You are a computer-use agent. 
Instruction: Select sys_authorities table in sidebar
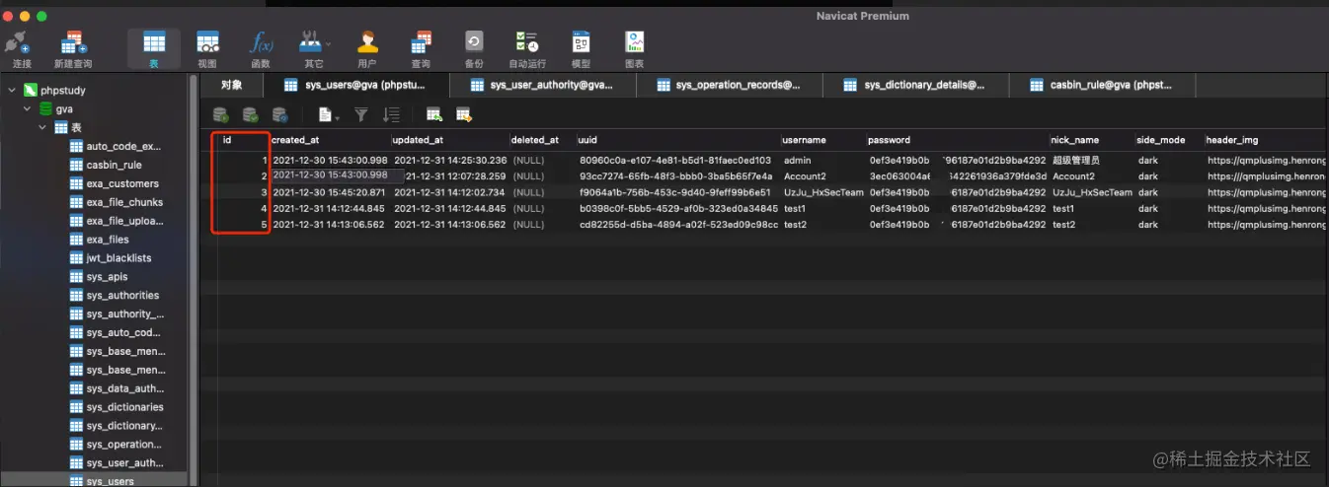point(121,295)
